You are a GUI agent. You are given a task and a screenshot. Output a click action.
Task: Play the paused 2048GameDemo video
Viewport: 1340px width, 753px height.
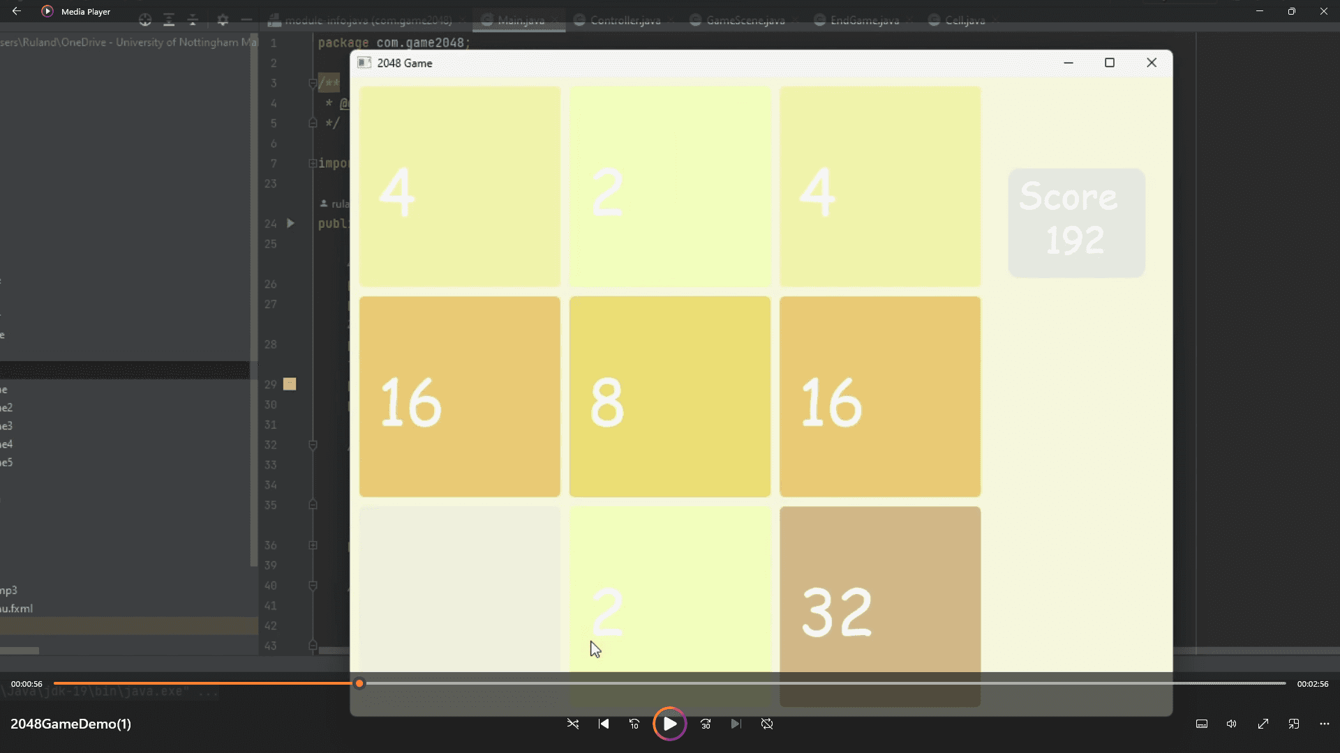(669, 724)
